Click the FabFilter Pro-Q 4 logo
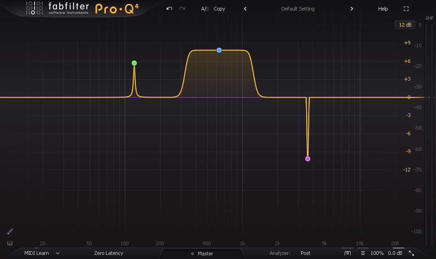 (82, 8)
